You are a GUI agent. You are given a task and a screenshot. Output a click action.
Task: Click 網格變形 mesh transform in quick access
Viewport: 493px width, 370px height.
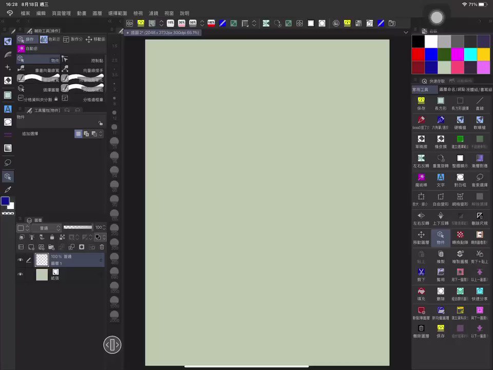coord(460,199)
